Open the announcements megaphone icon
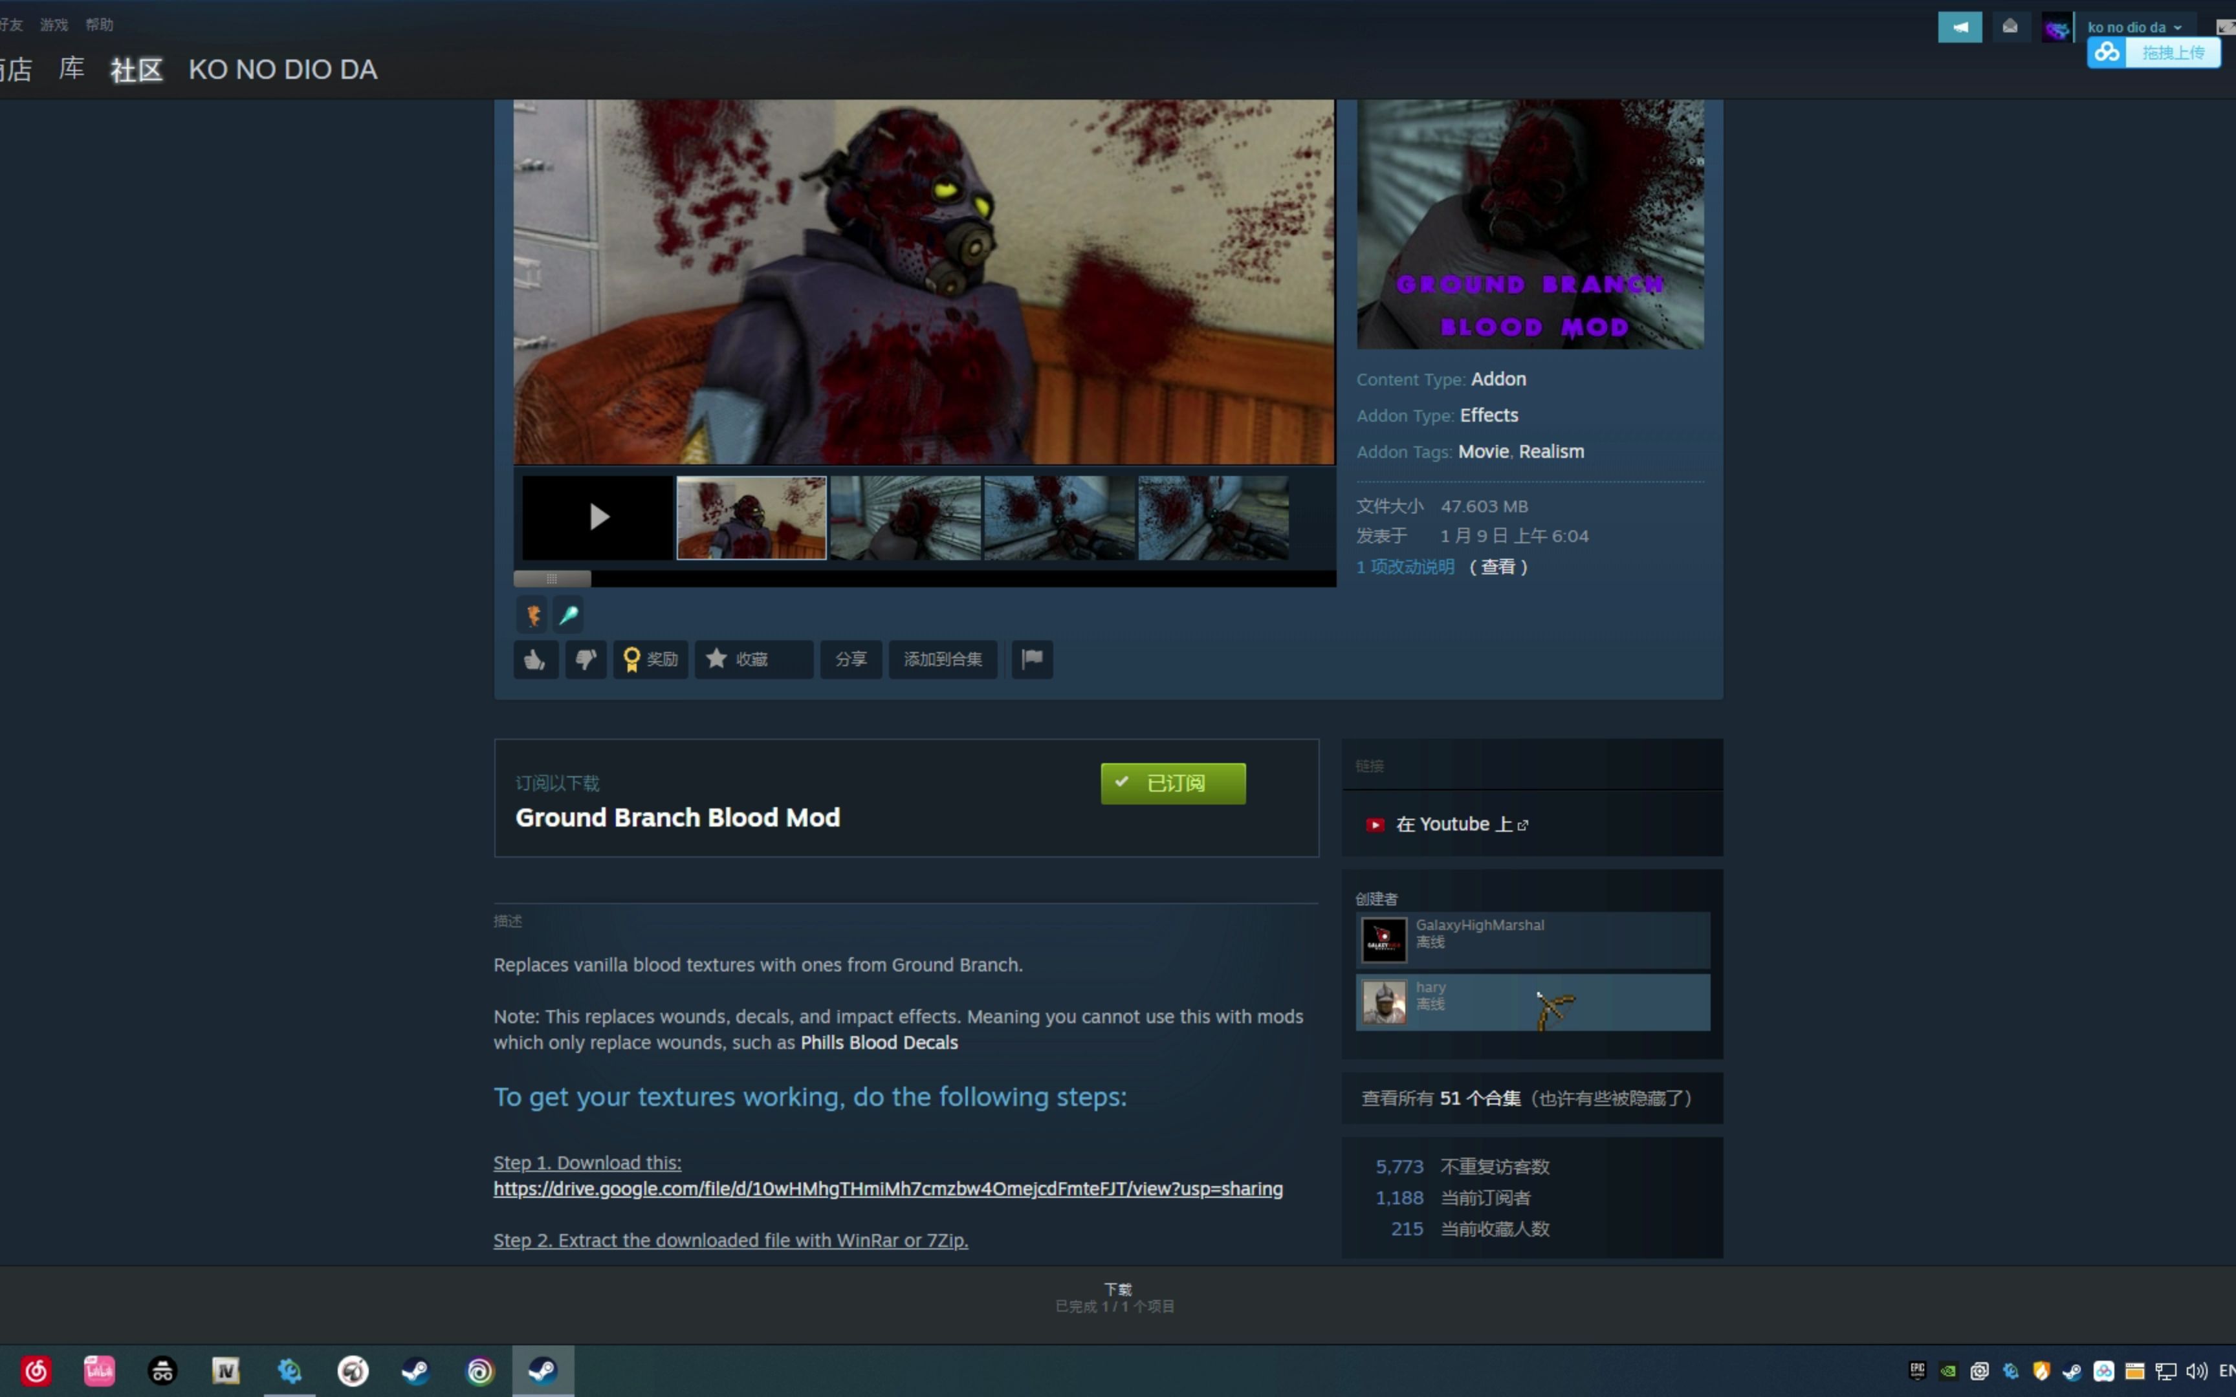Screen dimensions: 2236x1397 pyautogui.click(x=1959, y=27)
